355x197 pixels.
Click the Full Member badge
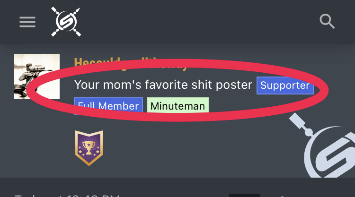(x=108, y=106)
